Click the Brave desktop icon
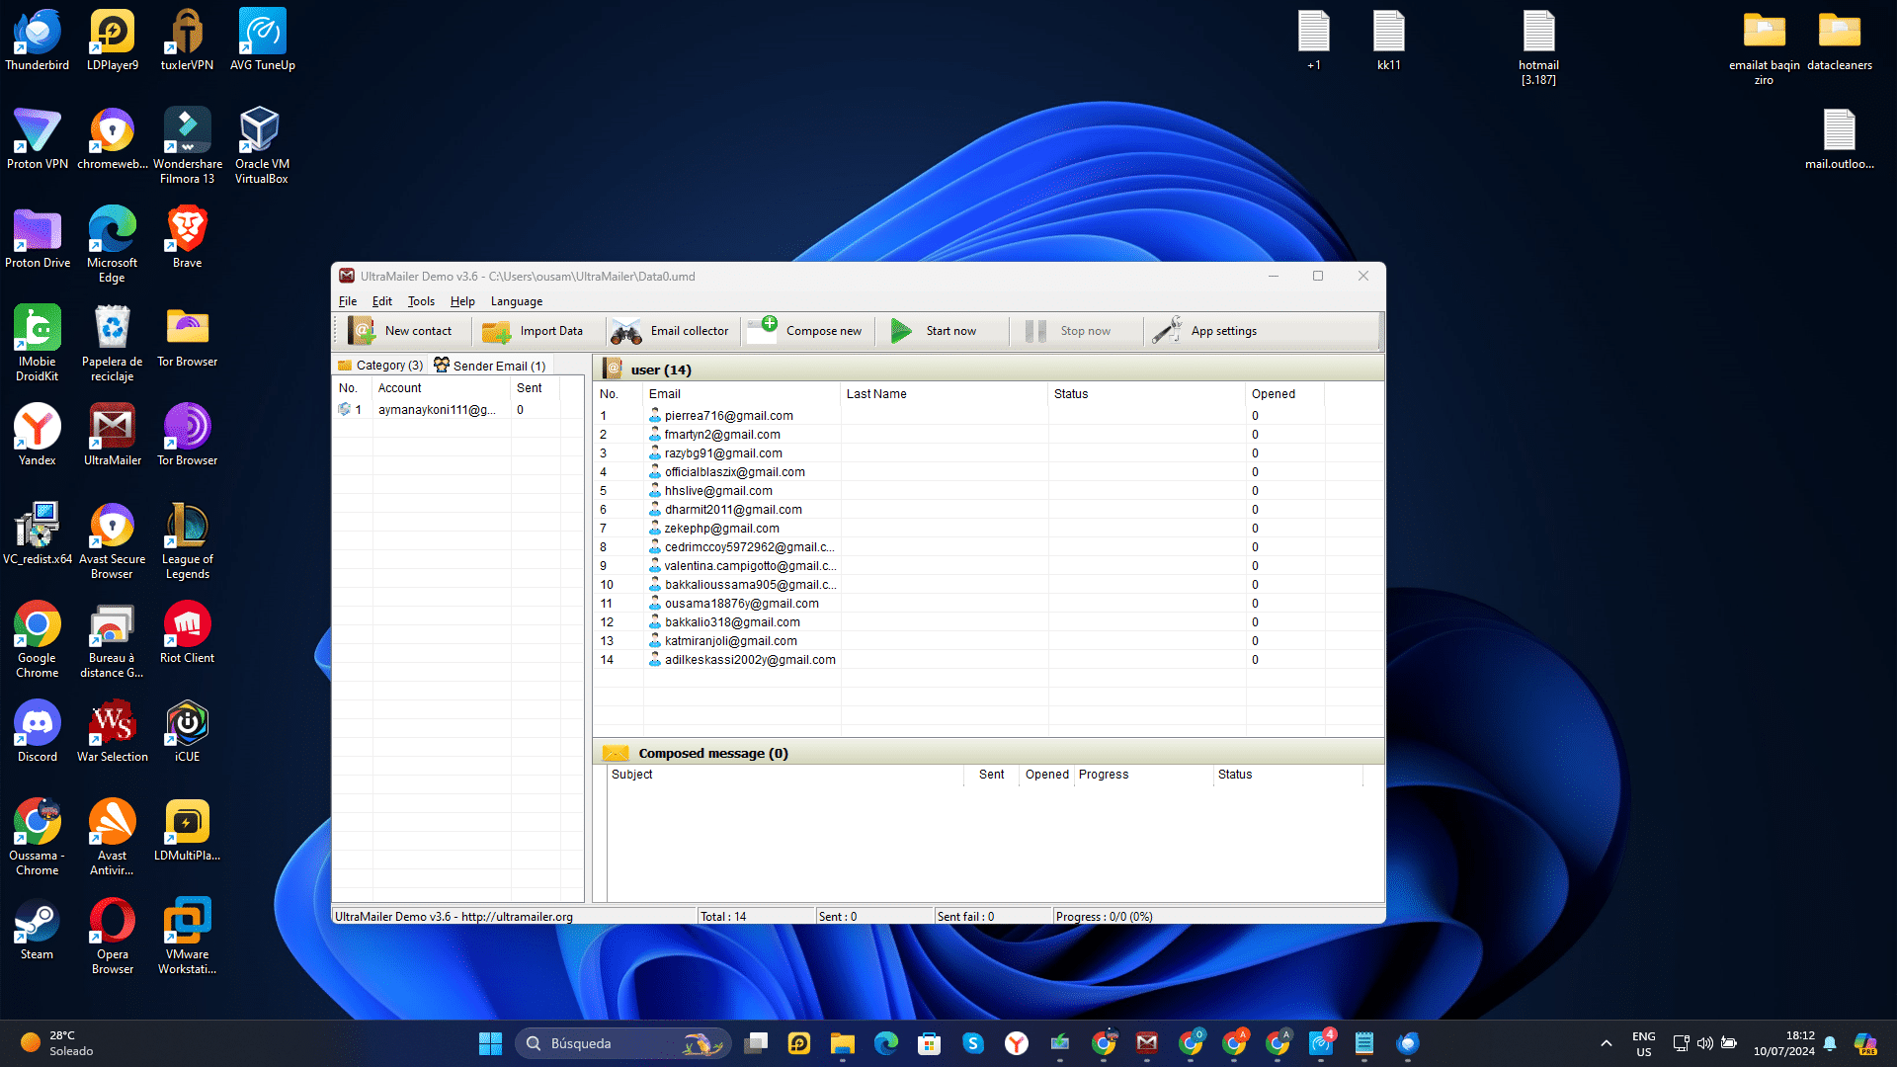Viewport: 1897px width, 1067px height. coord(188,238)
